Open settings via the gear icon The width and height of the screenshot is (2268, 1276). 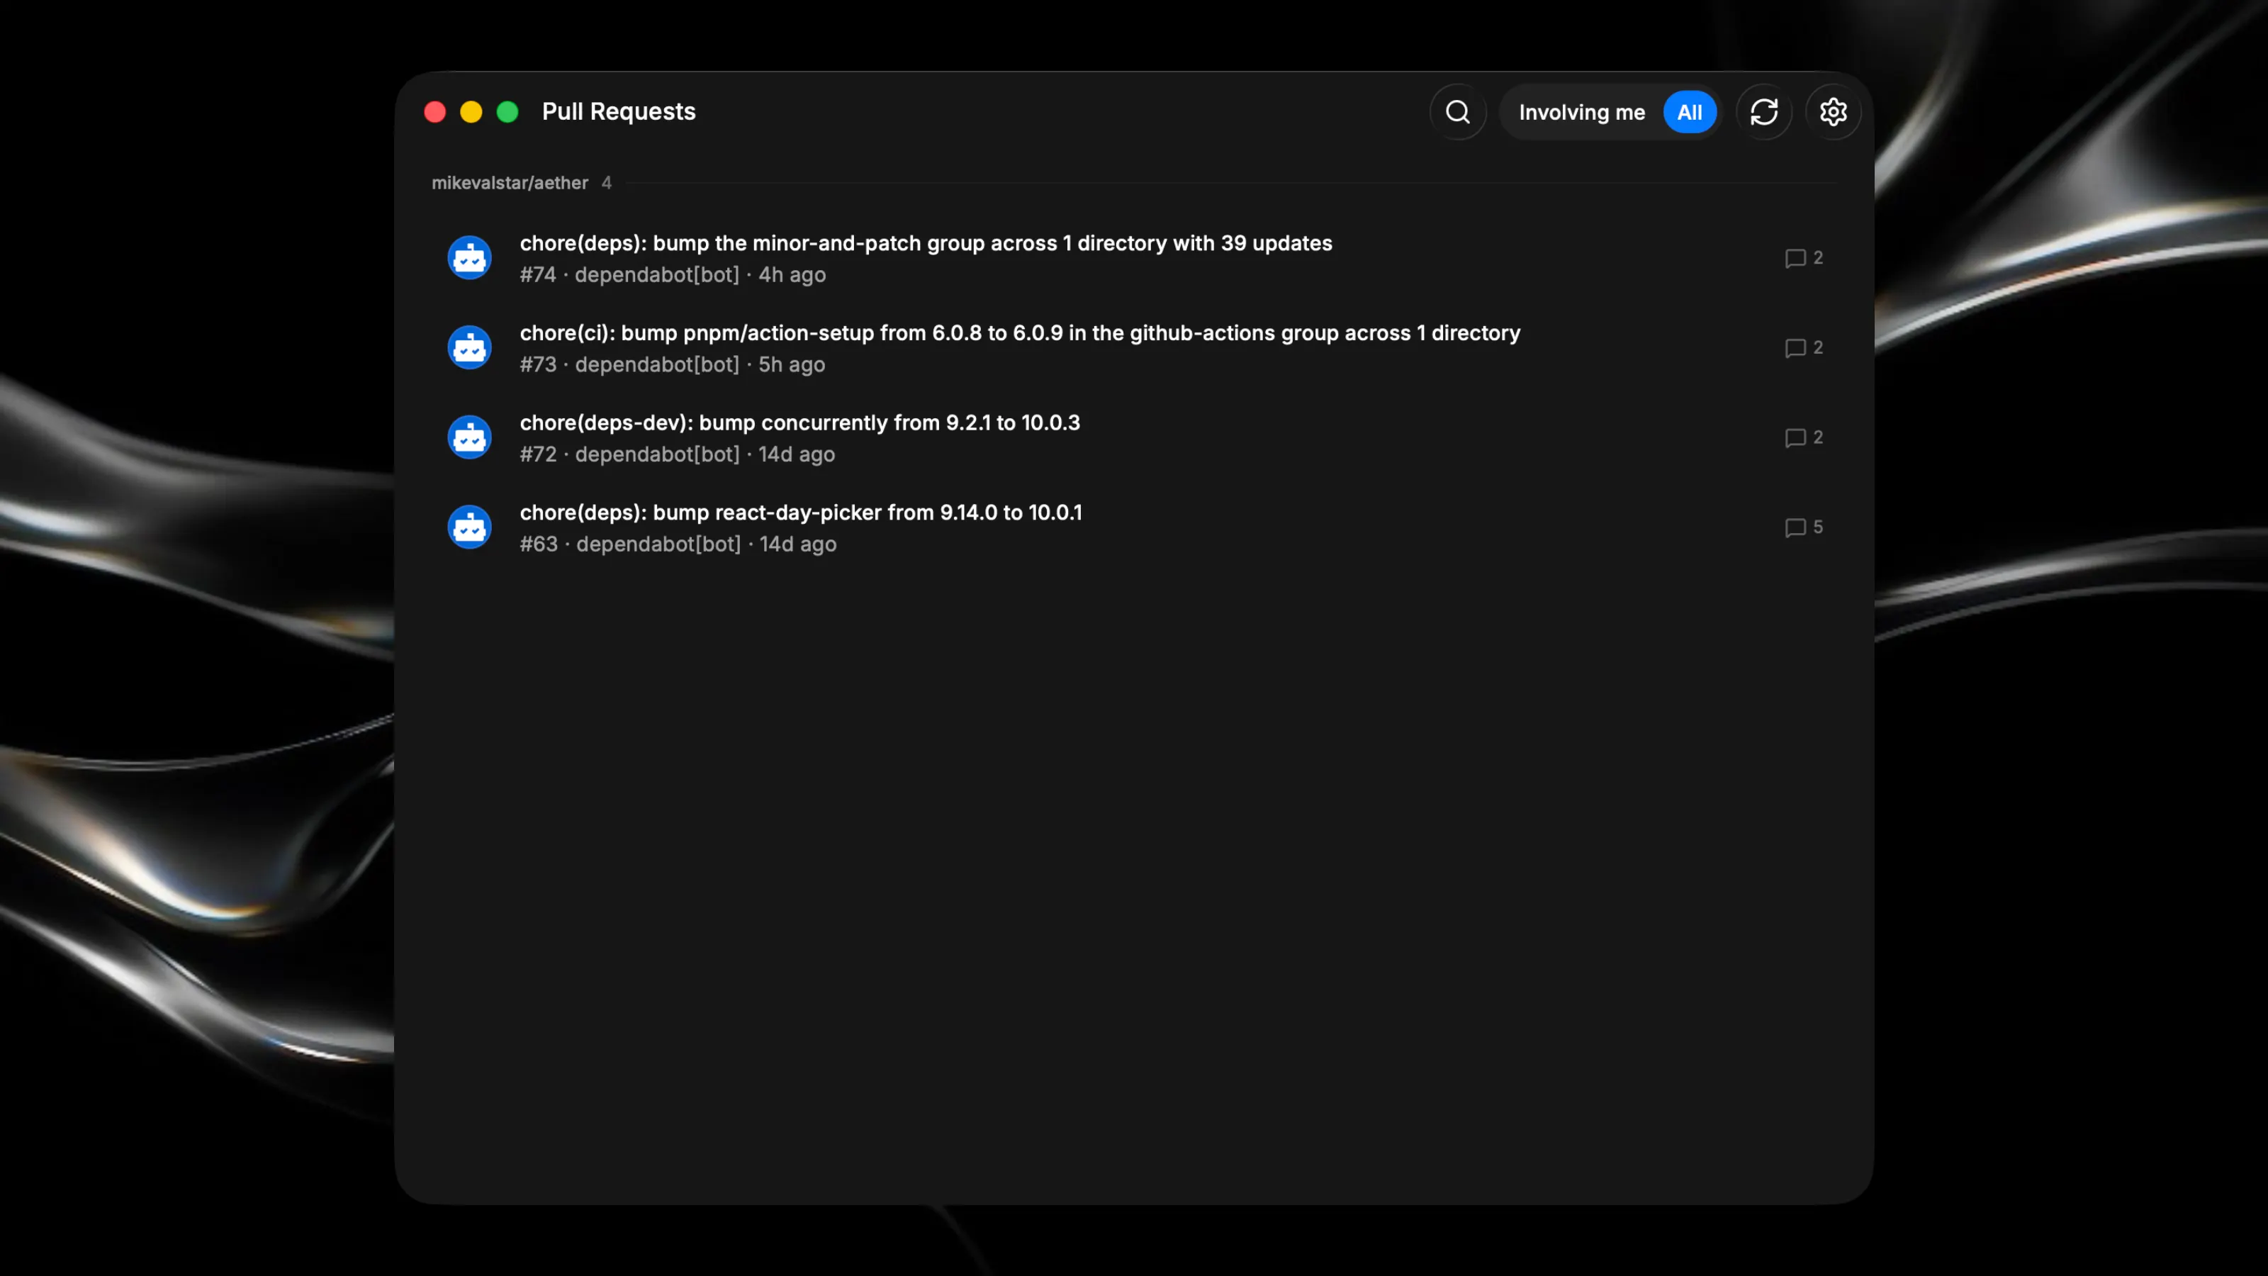[x=1833, y=112]
